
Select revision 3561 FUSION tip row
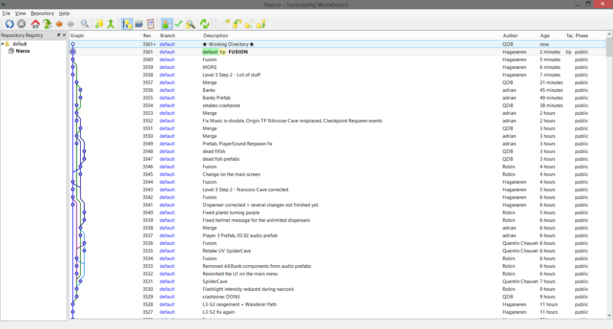(x=337, y=52)
